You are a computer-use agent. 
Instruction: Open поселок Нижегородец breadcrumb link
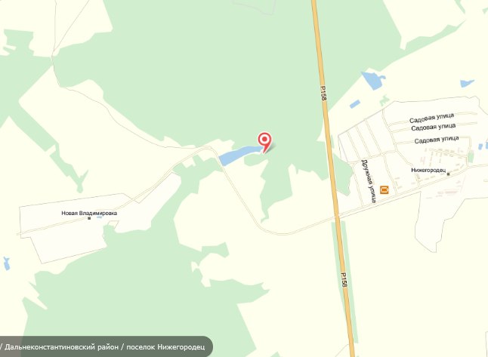[165, 346]
